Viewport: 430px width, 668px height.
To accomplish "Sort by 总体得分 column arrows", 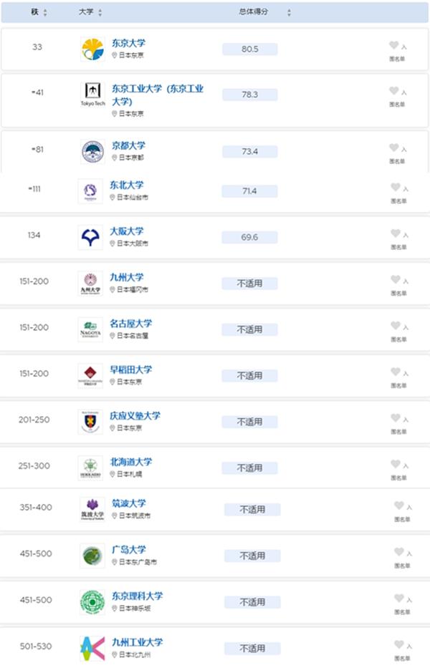I will tap(289, 12).
